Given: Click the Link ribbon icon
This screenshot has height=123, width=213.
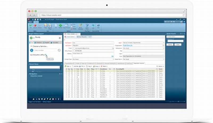Looking at the screenshot, I should [93, 25].
